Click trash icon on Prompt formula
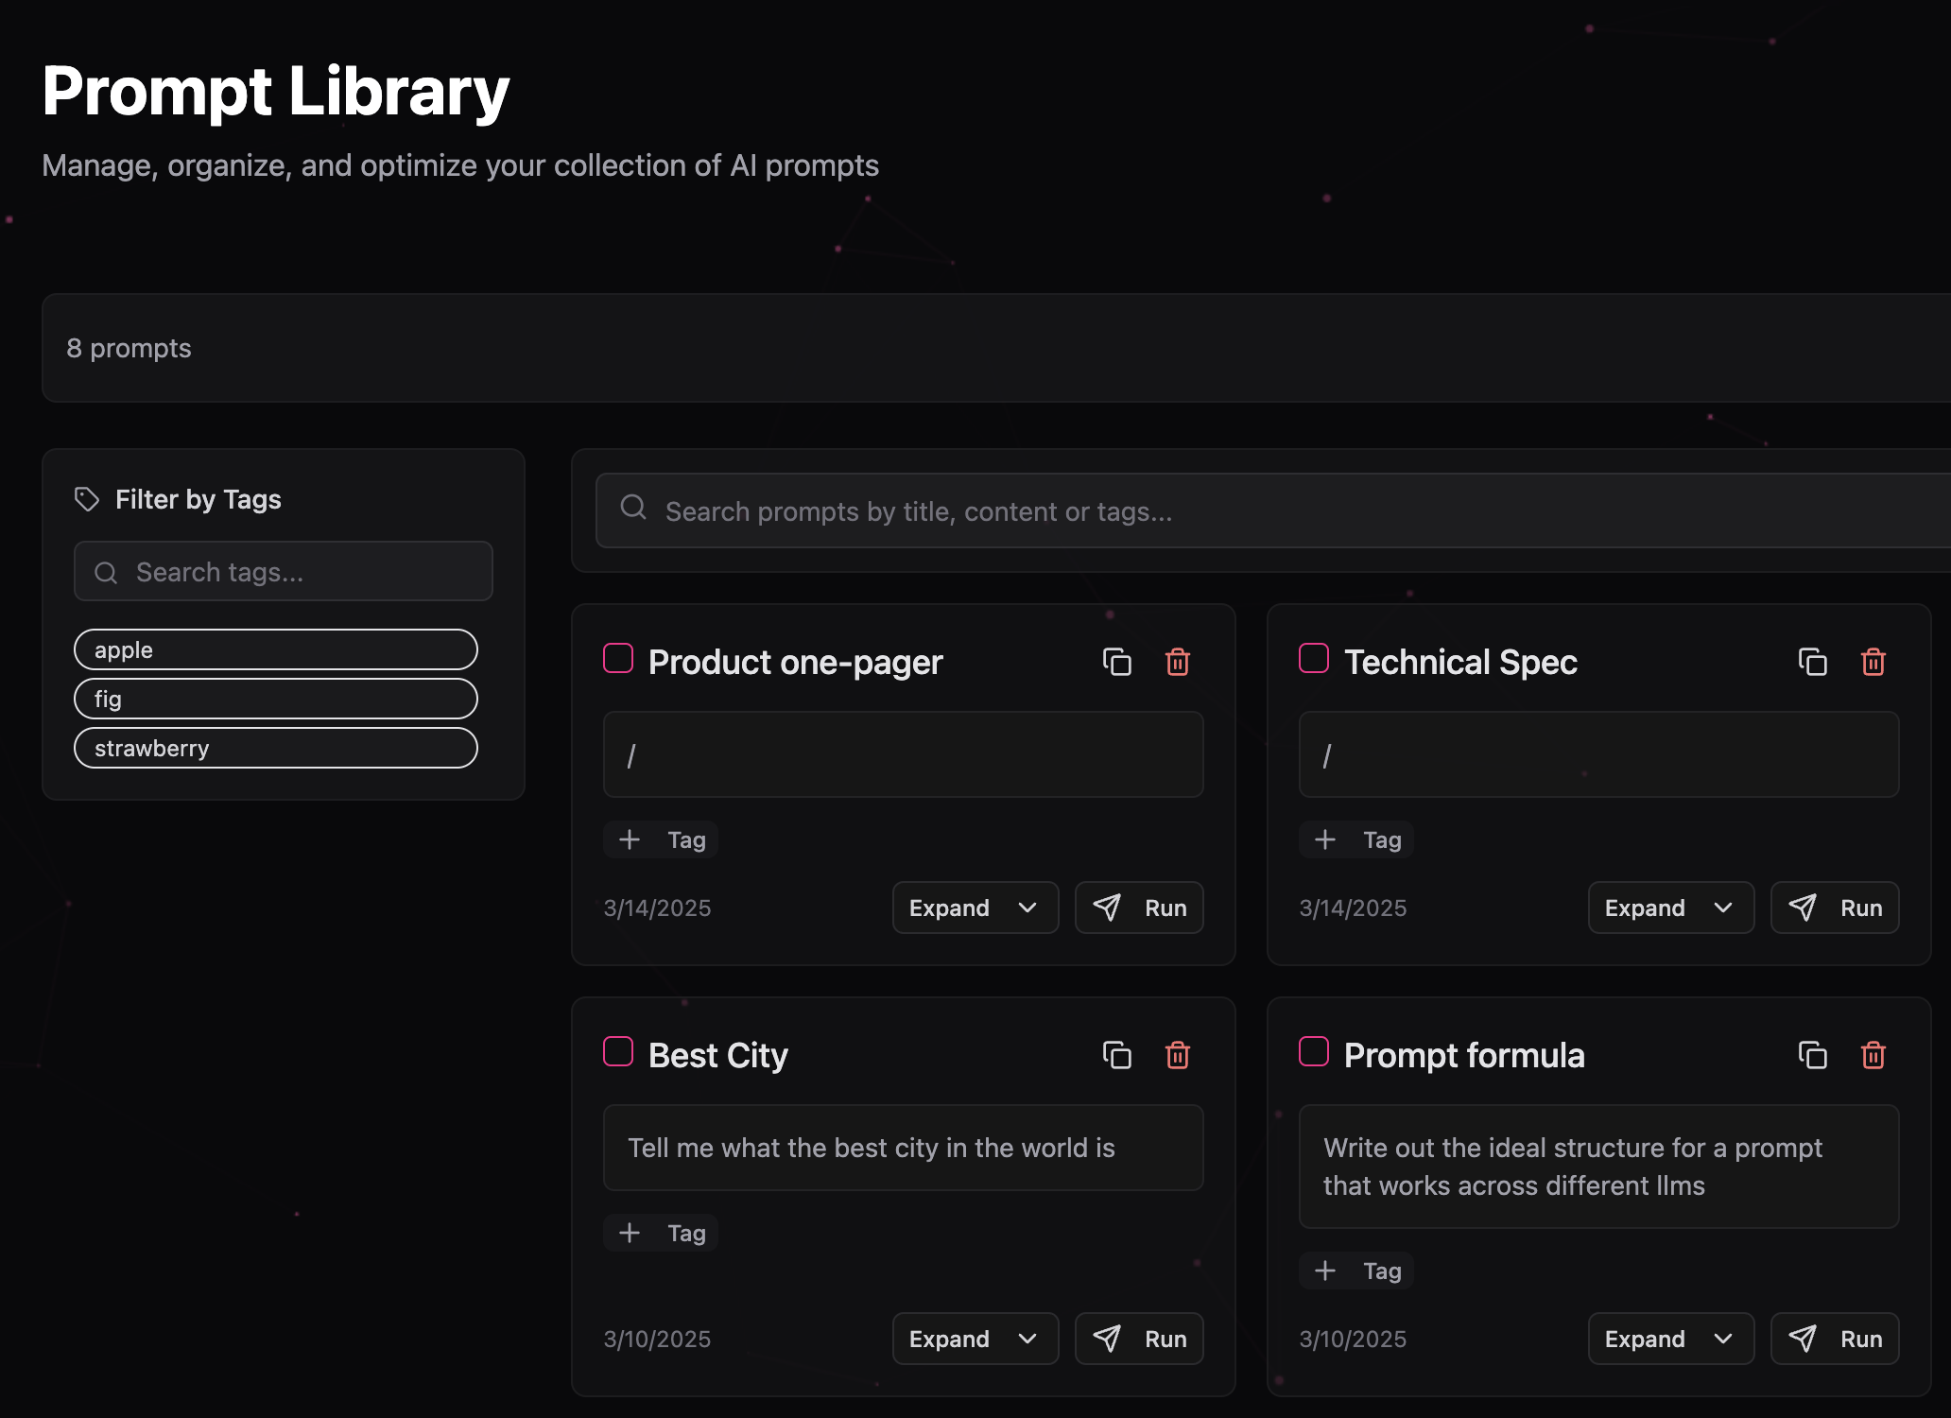 click(x=1873, y=1055)
